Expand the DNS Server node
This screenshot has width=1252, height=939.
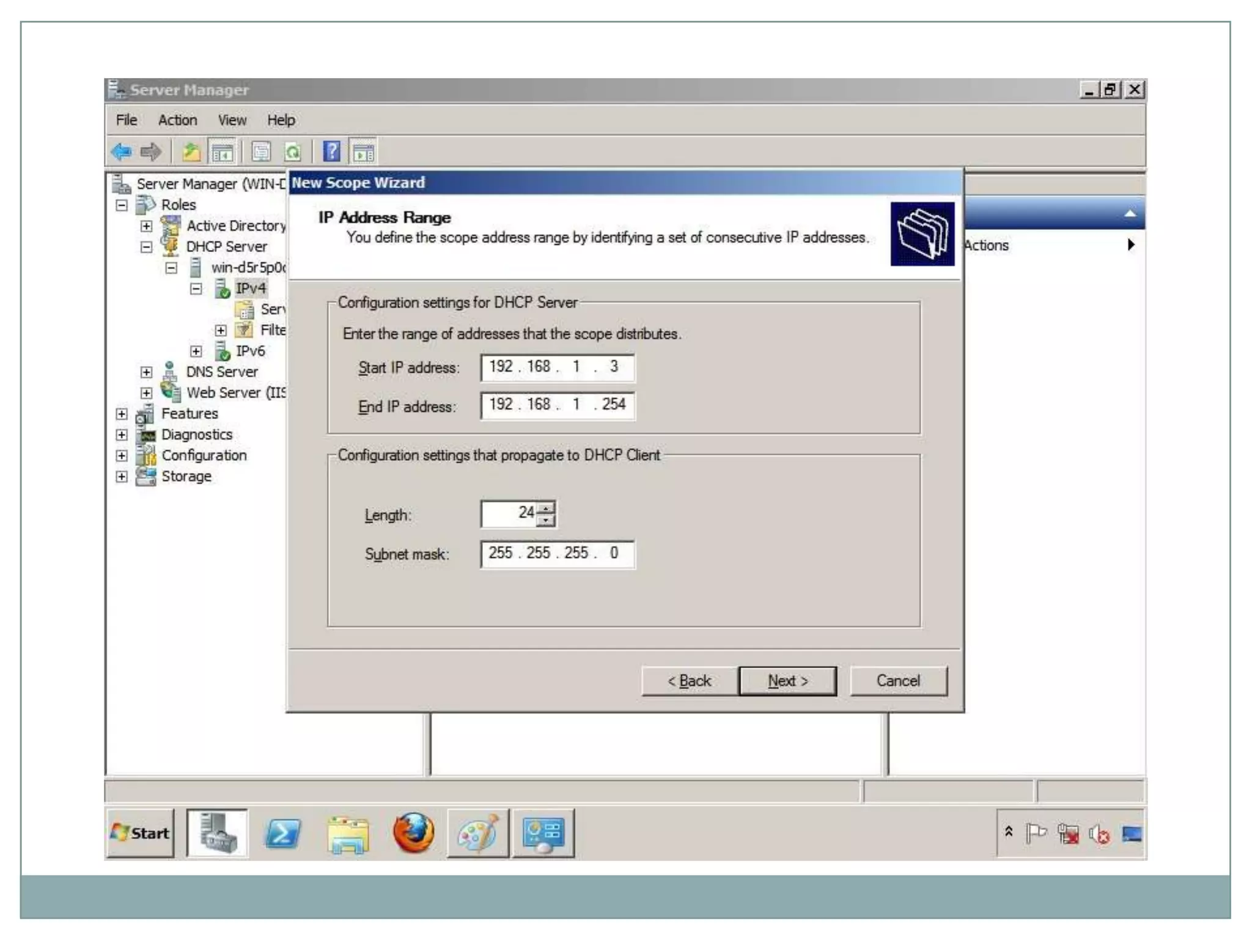(146, 372)
